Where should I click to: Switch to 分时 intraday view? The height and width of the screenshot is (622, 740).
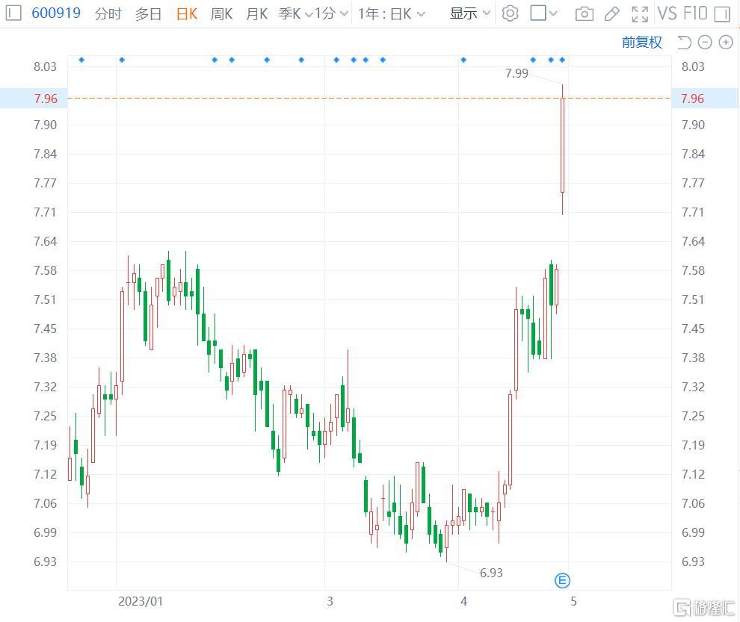click(108, 13)
